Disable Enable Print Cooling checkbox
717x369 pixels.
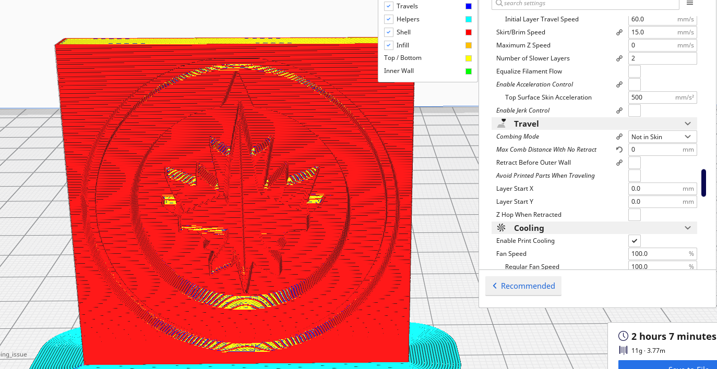(635, 241)
